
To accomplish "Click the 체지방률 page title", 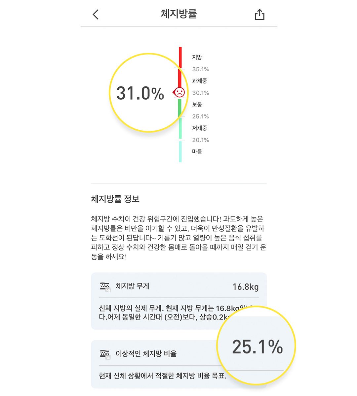I will pyautogui.click(x=179, y=14).
